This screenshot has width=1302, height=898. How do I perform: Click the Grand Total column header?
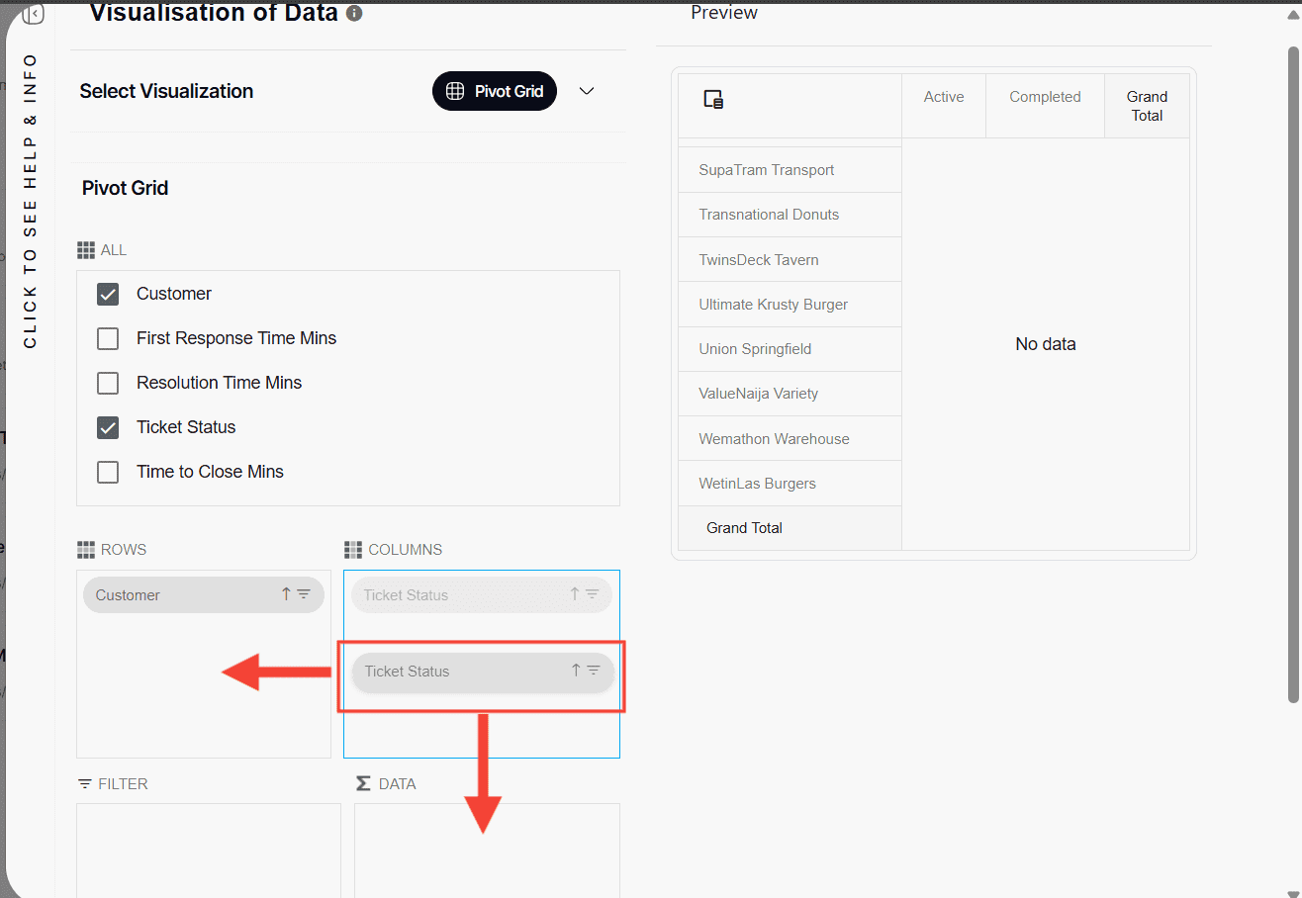point(1147,106)
